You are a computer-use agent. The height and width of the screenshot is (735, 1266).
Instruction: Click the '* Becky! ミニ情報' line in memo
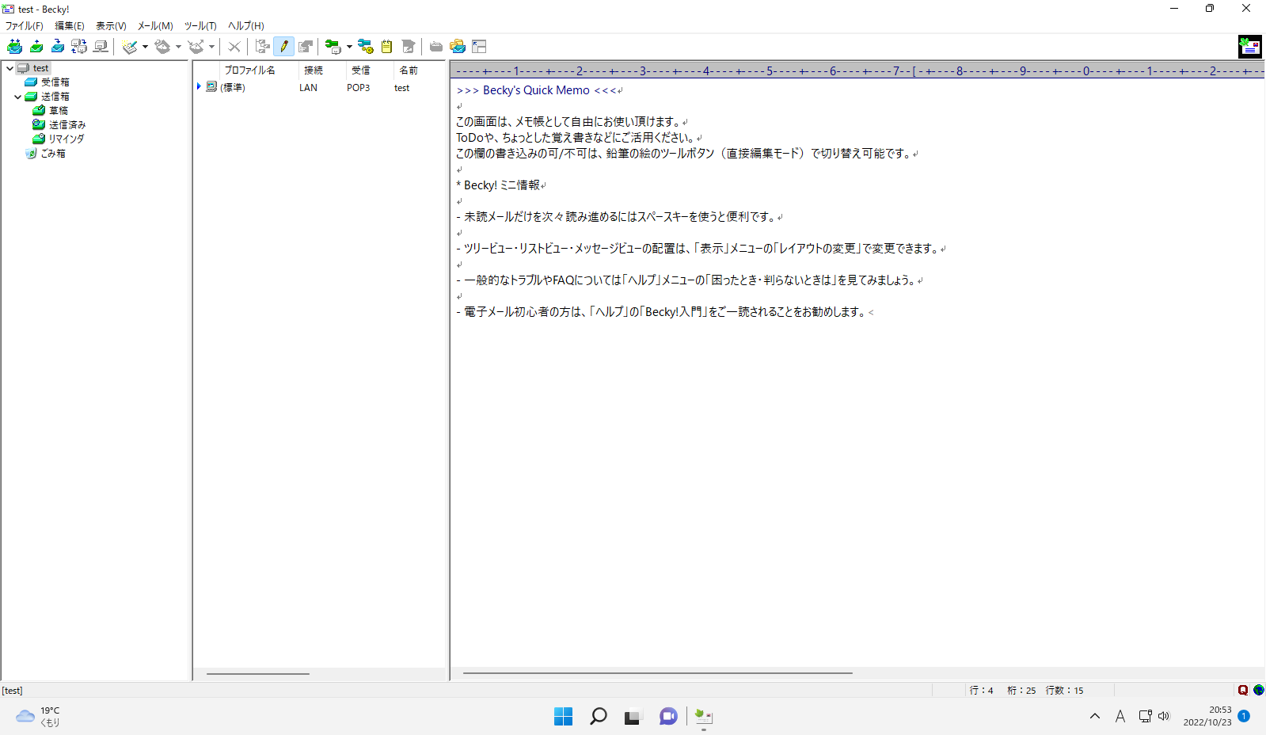point(498,185)
